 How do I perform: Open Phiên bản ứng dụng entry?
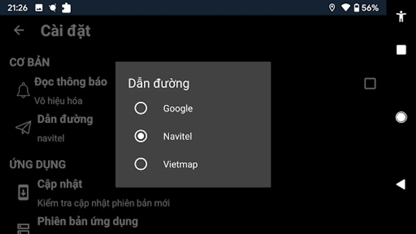(88, 222)
